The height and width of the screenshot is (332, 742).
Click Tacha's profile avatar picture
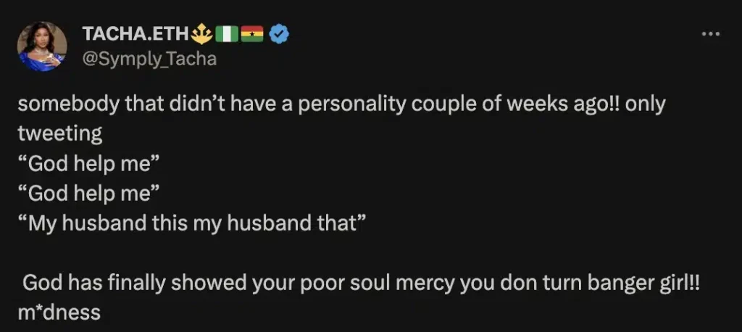pos(43,46)
